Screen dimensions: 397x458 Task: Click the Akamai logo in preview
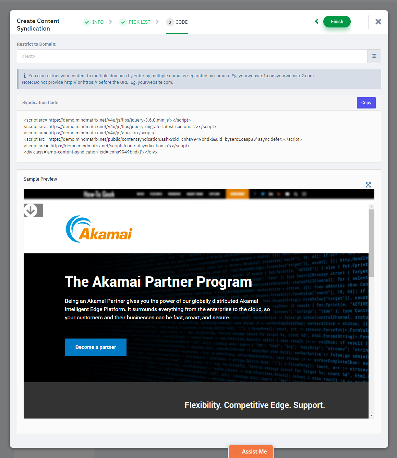pos(99,229)
